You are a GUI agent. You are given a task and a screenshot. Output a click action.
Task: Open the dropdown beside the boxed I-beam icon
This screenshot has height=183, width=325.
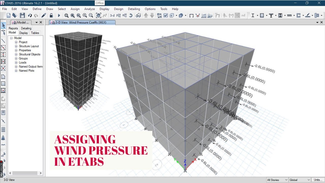pos(285,16)
